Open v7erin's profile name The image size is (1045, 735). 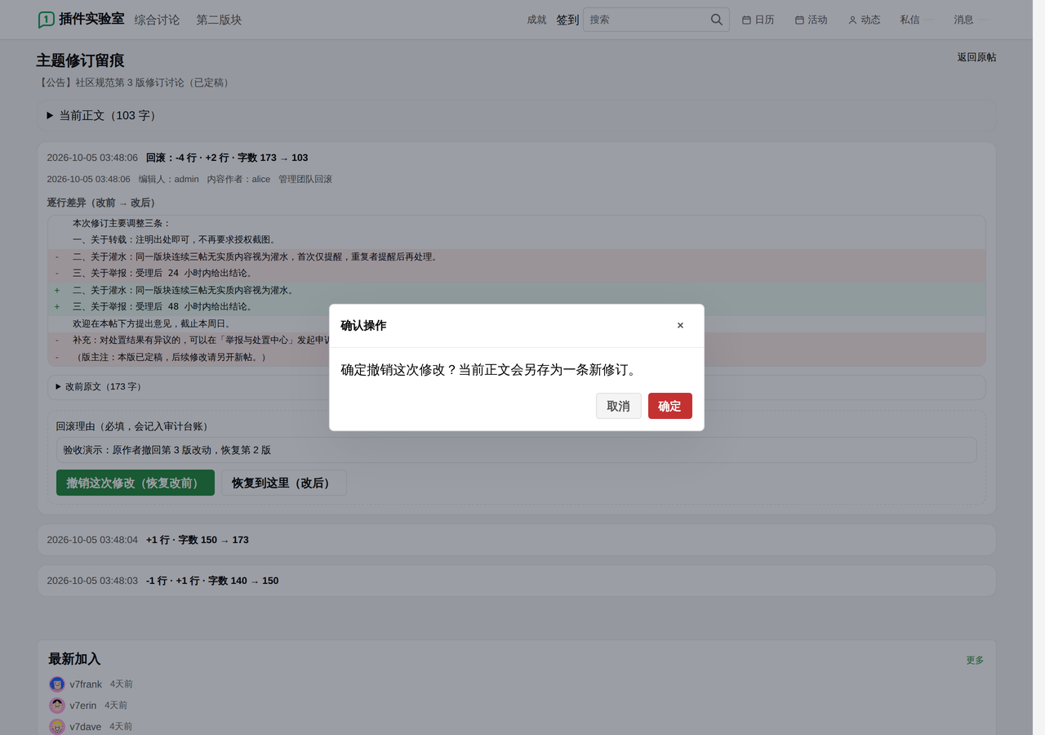[x=83, y=706]
